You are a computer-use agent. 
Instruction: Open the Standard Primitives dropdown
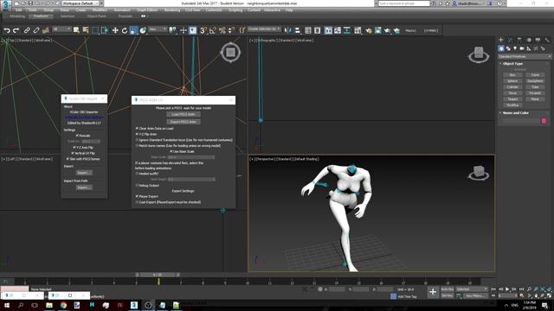[525, 56]
